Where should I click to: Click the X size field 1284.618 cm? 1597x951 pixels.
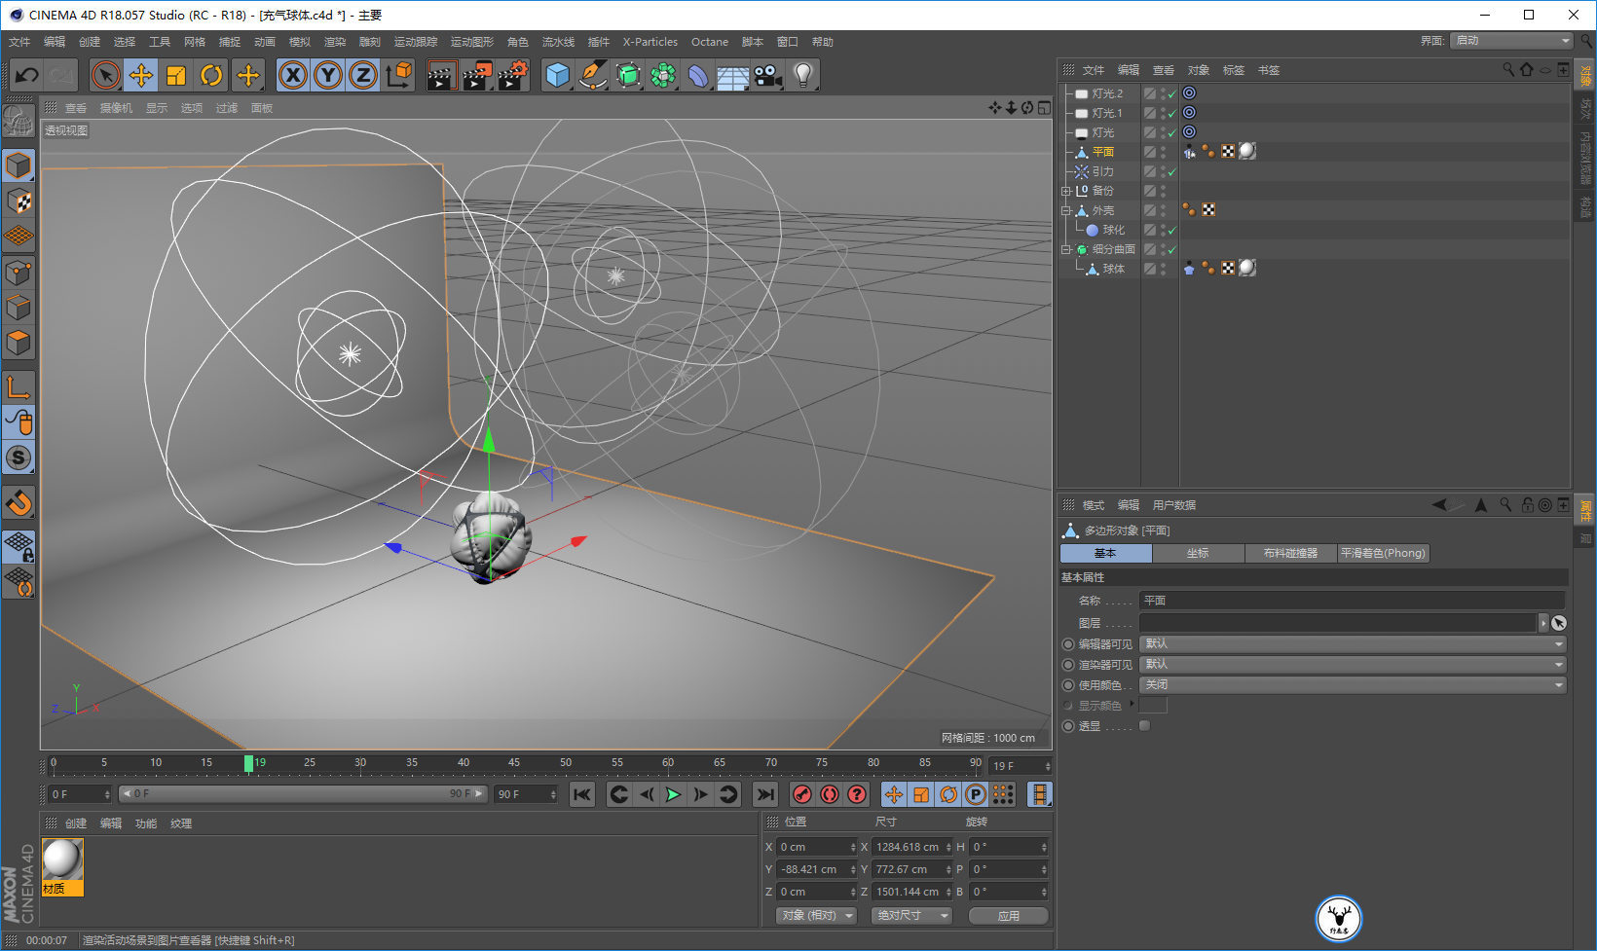pyautogui.click(x=912, y=847)
